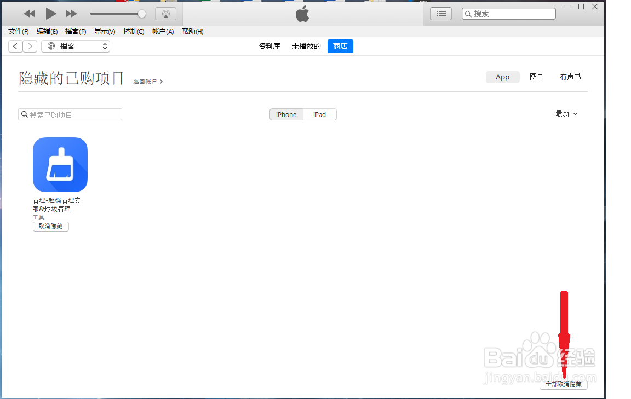
Task: Click the 搜索已购项目 search box
Action: click(x=70, y=114)
